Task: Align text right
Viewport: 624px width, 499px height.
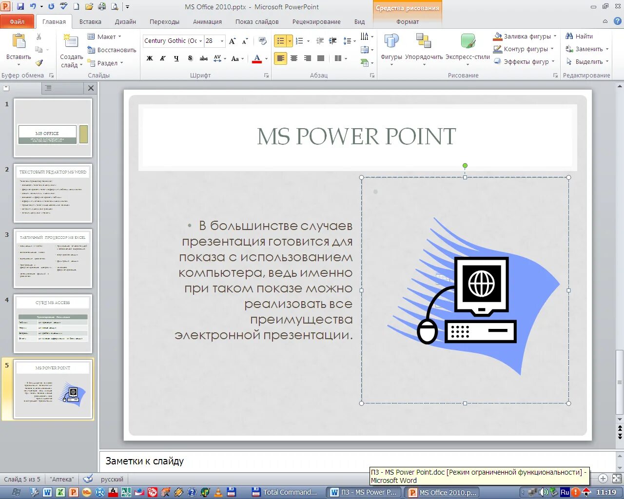Action: point(308,58)
